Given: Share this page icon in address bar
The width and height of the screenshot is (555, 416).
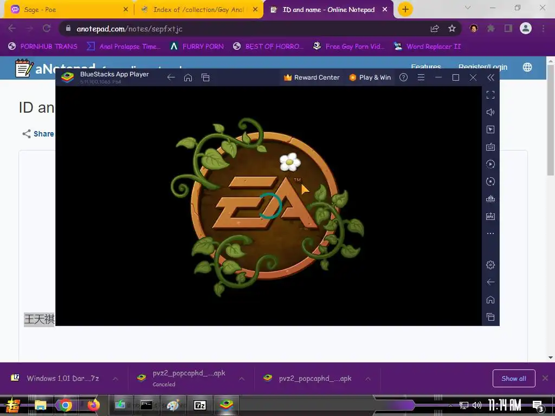Looking at the screenshot, I should click(435, 29).
